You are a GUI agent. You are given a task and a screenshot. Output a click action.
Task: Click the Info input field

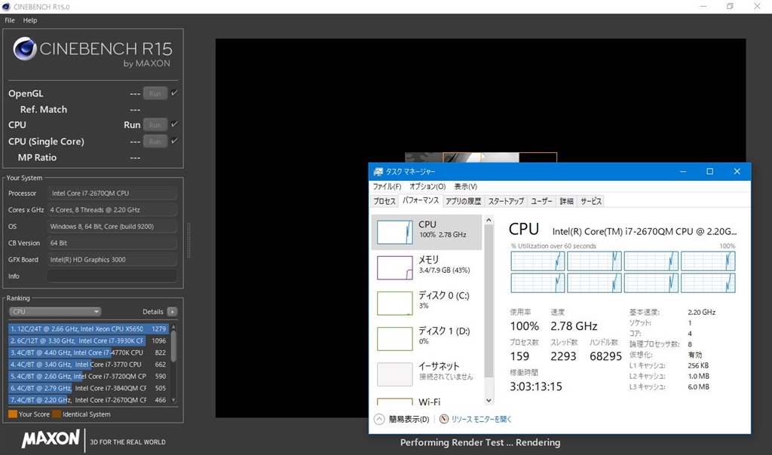point(112,276)
